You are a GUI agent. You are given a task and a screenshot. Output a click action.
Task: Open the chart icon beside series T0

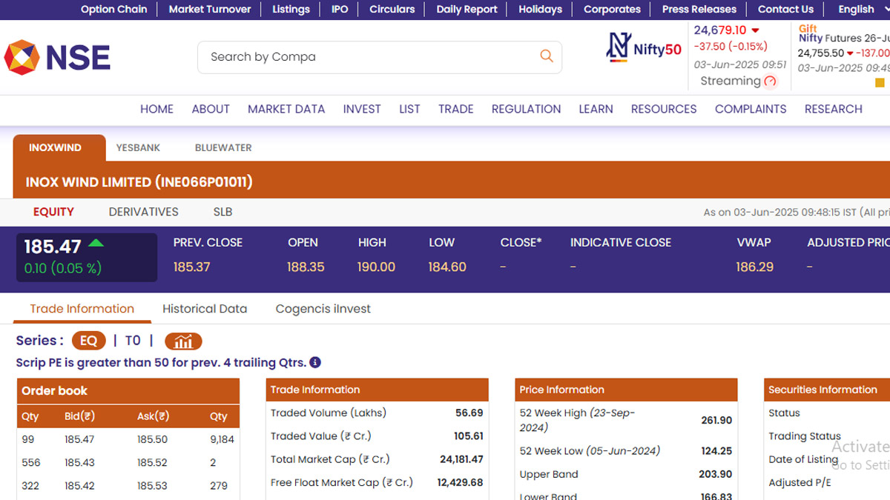click(183, 341)
